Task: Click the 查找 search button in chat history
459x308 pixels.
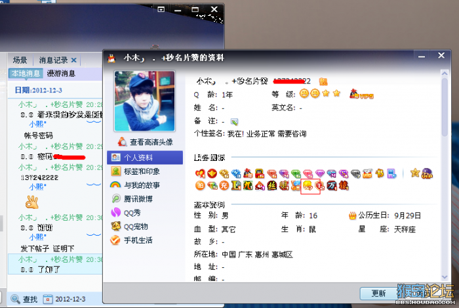Action: coord(24,299)
